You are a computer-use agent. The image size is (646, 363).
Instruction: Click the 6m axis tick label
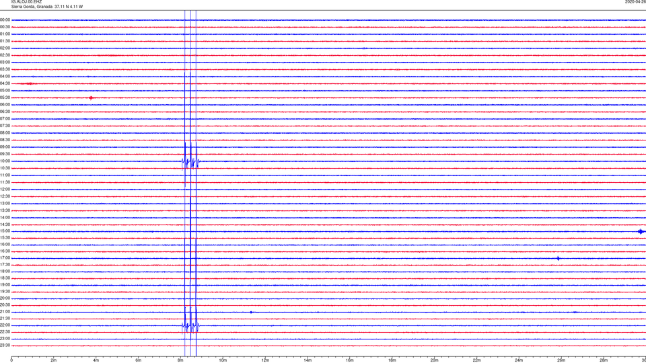coord(139,360)
